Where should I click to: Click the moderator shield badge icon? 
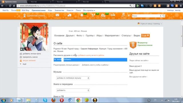133,45
